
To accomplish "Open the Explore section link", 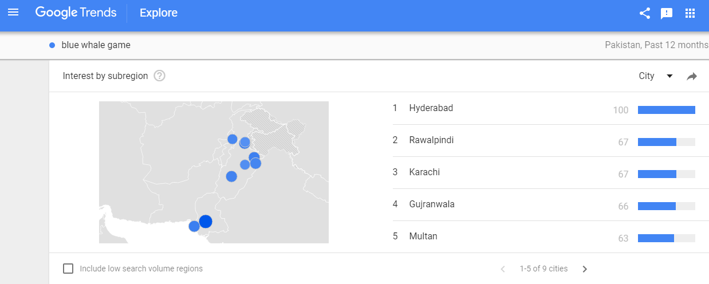I will point(159,13).
